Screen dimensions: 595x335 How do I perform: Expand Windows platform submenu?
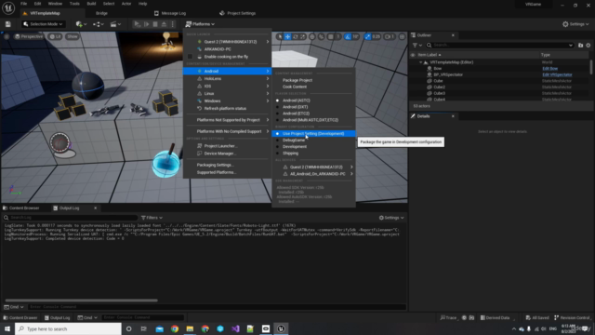point(227,101)
